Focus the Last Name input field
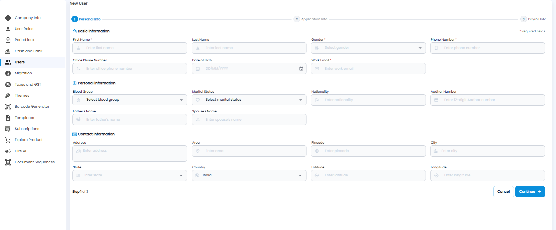The height and width of the screenshot is (230, 556). (x=249, y=48)
